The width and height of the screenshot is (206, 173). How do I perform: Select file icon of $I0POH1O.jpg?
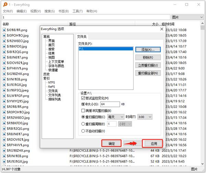coord(4,36)
